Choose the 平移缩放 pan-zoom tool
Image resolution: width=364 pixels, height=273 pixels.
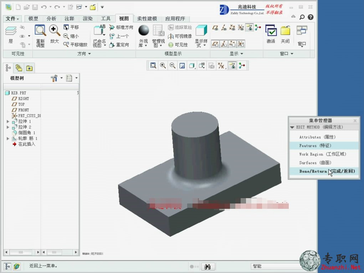(x=75, y=45)
